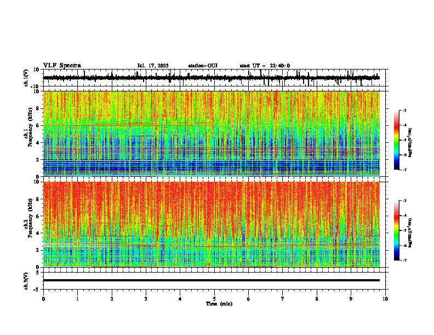Click the ch.1 voltage waveform trace
Image resolution: width=434 pixels, height=335 pixels.
coord(211,78)
